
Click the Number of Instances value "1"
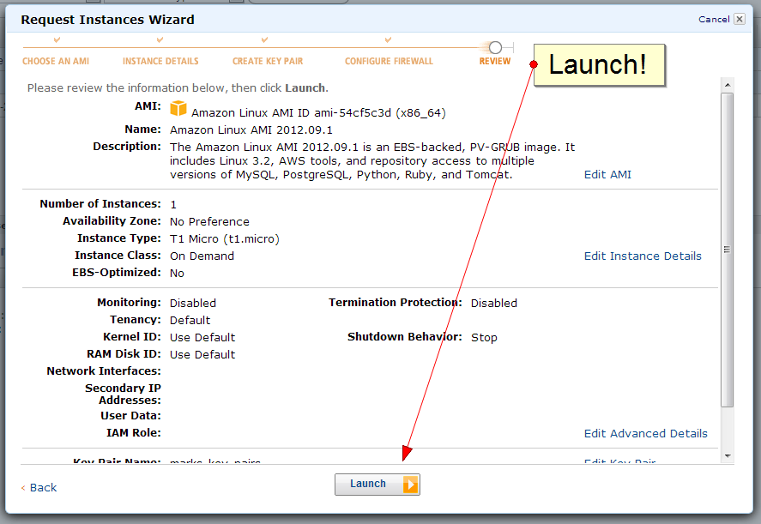pyautogui.click(x=173, y=205)
